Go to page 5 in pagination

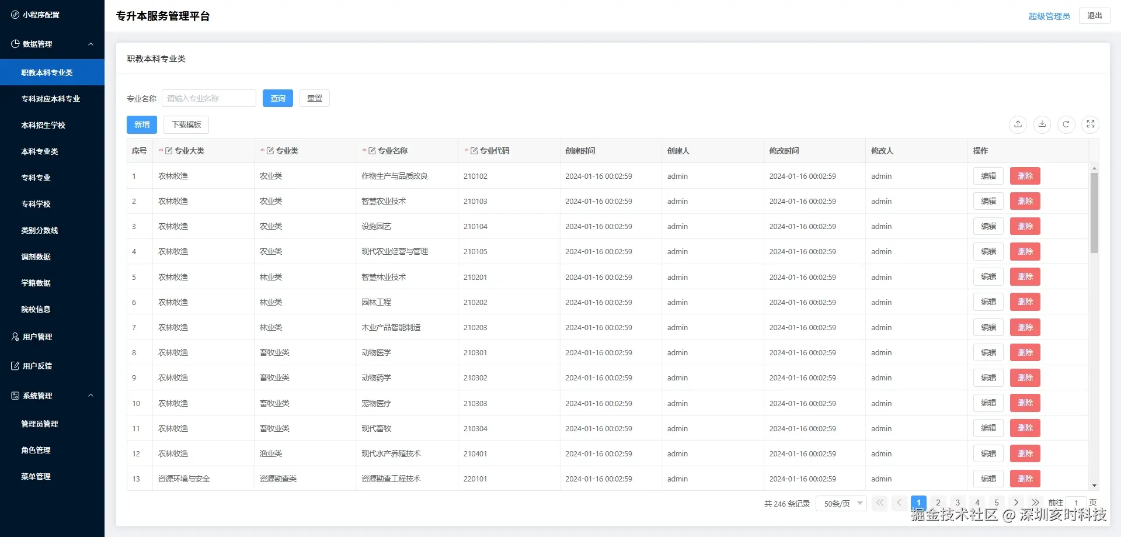click(x=997, y=503)
